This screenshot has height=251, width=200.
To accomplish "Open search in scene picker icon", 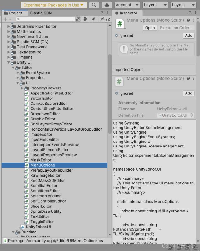I will point(78,19).
